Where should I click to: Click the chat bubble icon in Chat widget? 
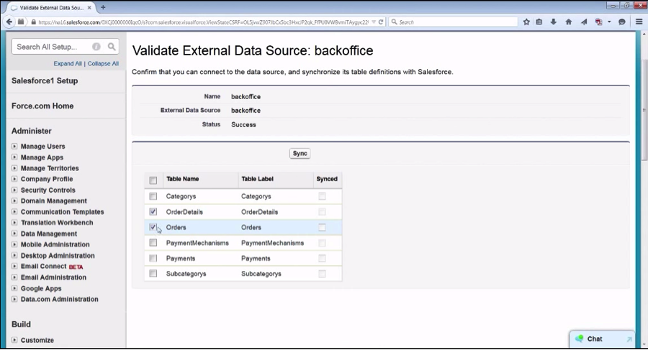(579, 339)
